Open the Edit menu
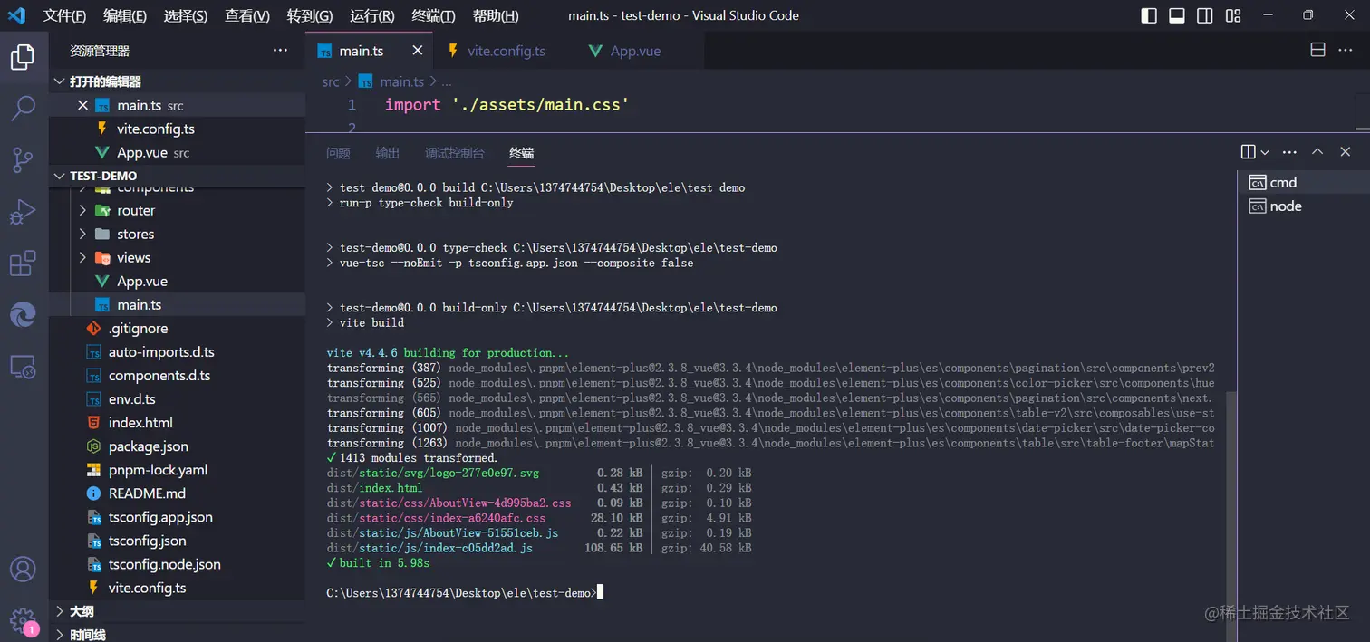Viewport: 1370px width, 642px height. [125, 15]
